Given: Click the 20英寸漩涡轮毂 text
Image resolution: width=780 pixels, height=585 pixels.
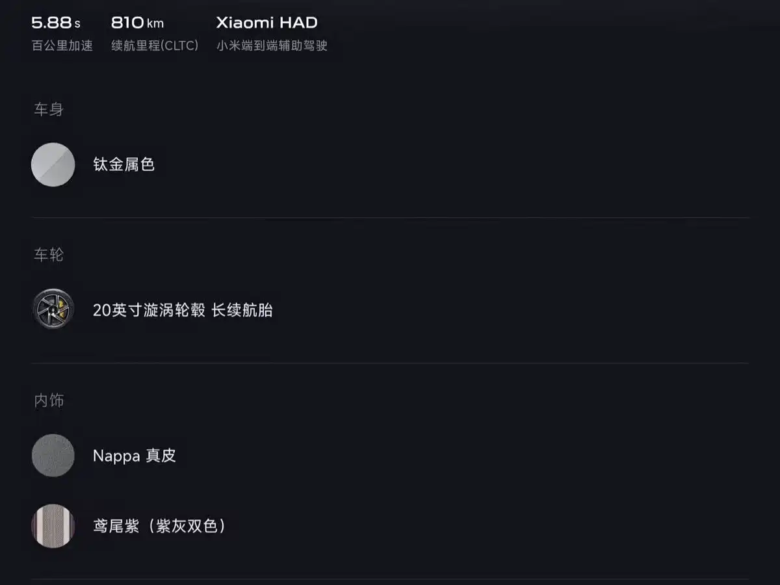Looking at the screenshot, I should click(149, 310).
